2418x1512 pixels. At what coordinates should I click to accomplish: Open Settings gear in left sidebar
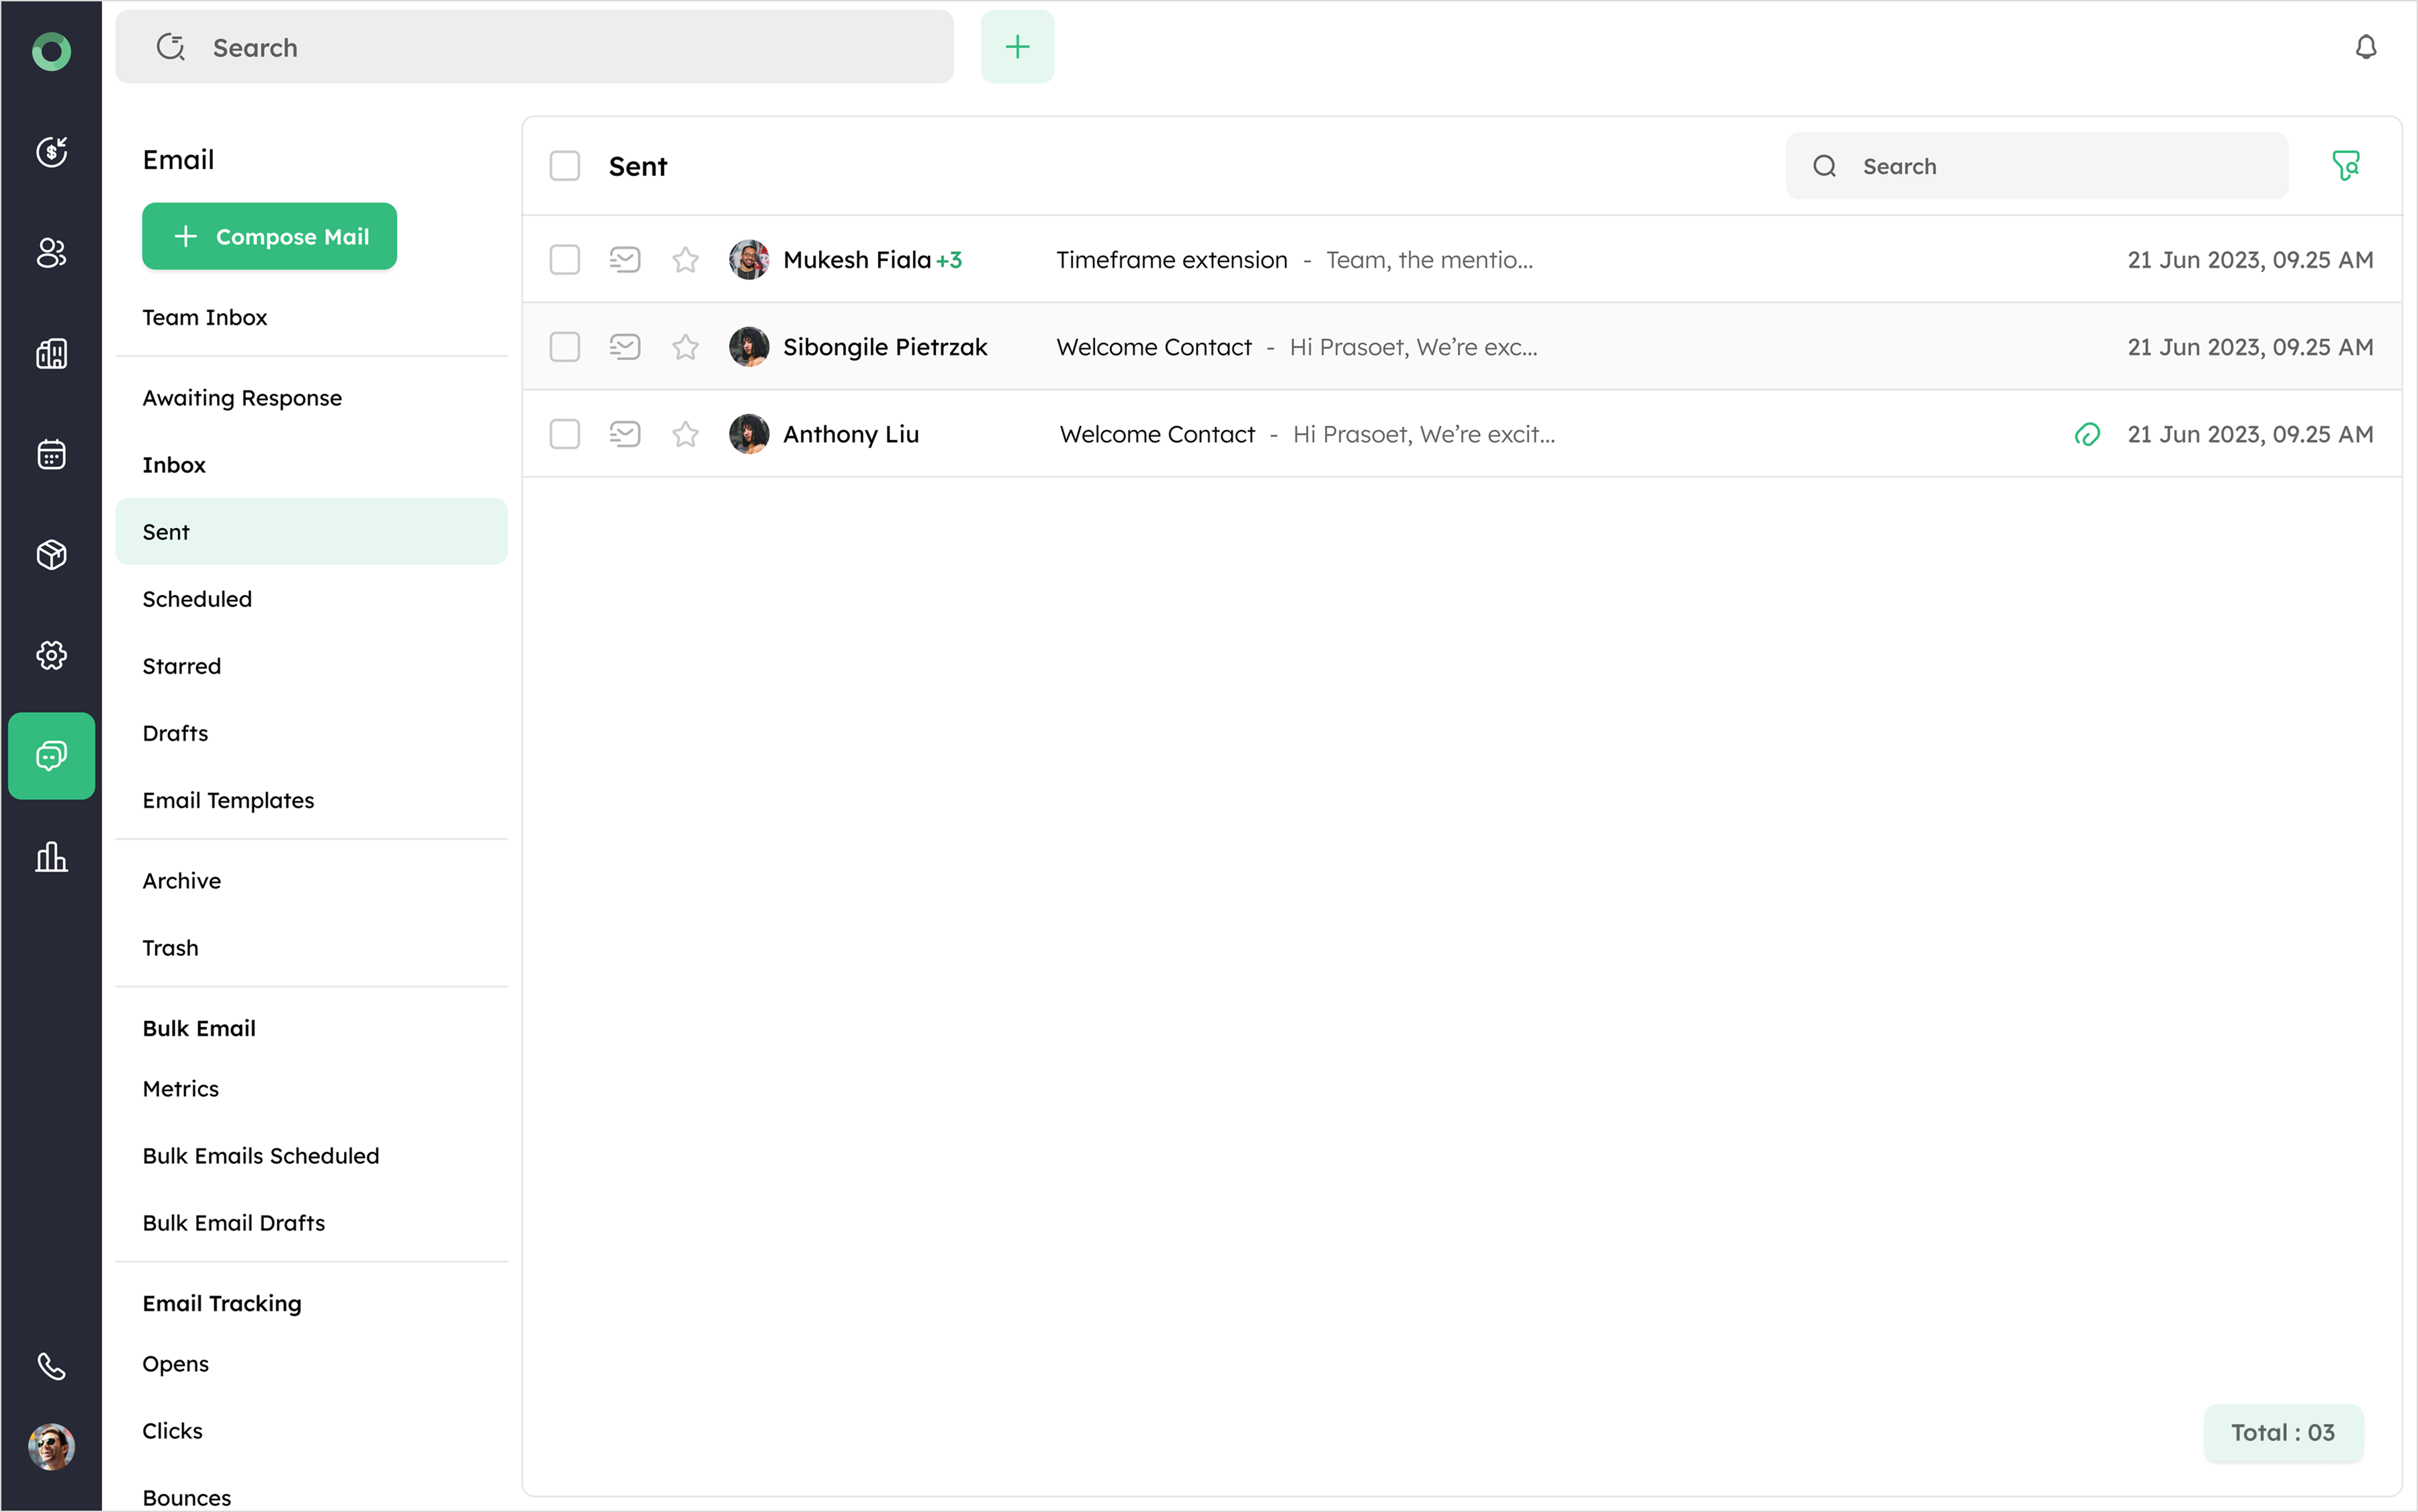(x=51, y=655)
